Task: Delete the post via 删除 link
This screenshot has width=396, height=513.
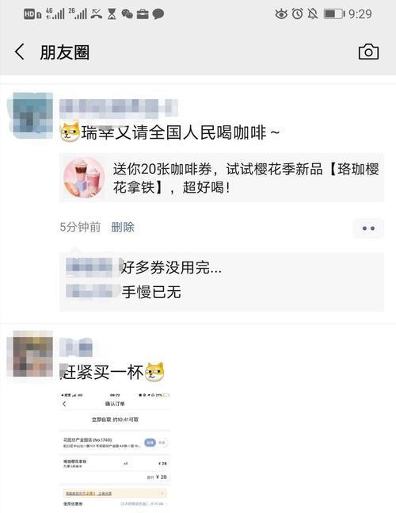Action: (123, 227)
